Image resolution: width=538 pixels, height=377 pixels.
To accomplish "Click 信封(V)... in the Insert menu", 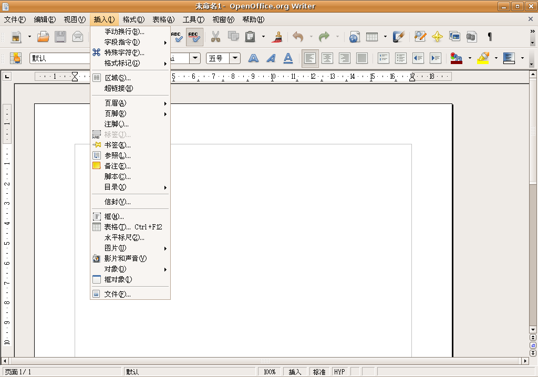I will pos(130,202).
